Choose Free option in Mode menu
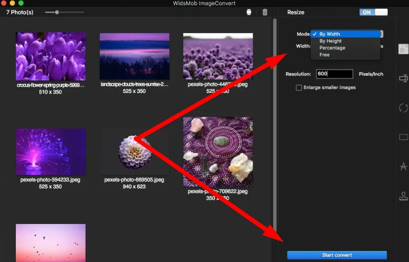Screen dimensions: 409x262 (x=324, y=55)
